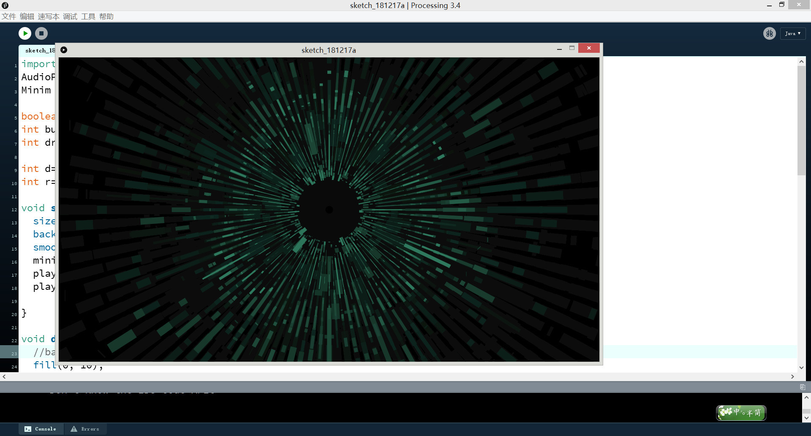The height and width of the screenshot is (436, 811).
Task: Switch to the Errors tab
Action: click(x=85, y=429)
